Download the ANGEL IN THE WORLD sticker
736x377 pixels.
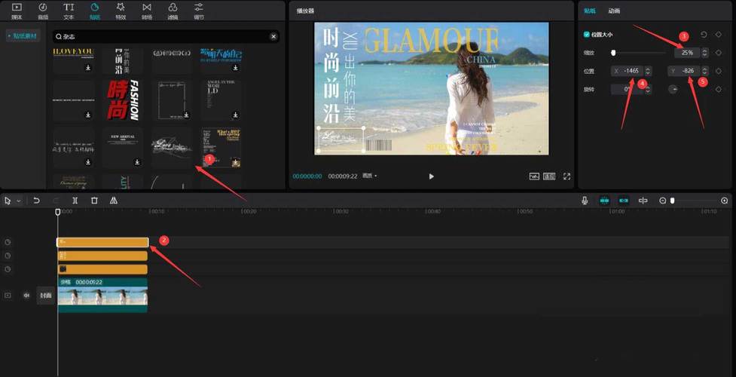(236, 115)
